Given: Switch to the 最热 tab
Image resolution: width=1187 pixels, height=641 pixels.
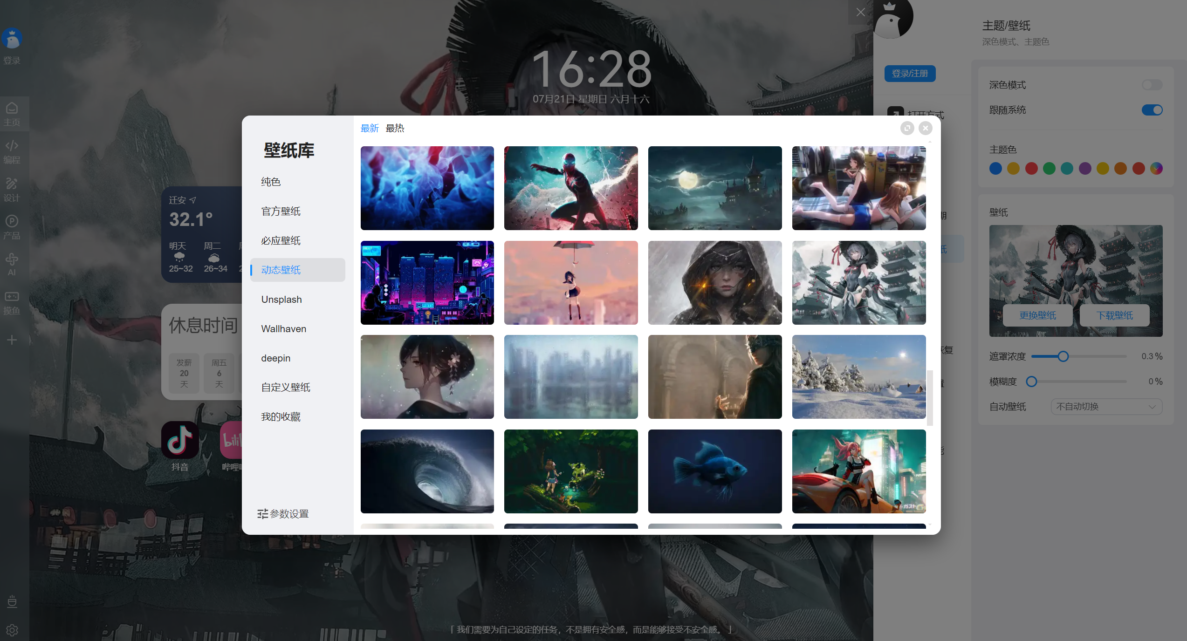Looking at the screenshot, I should 395,128.
